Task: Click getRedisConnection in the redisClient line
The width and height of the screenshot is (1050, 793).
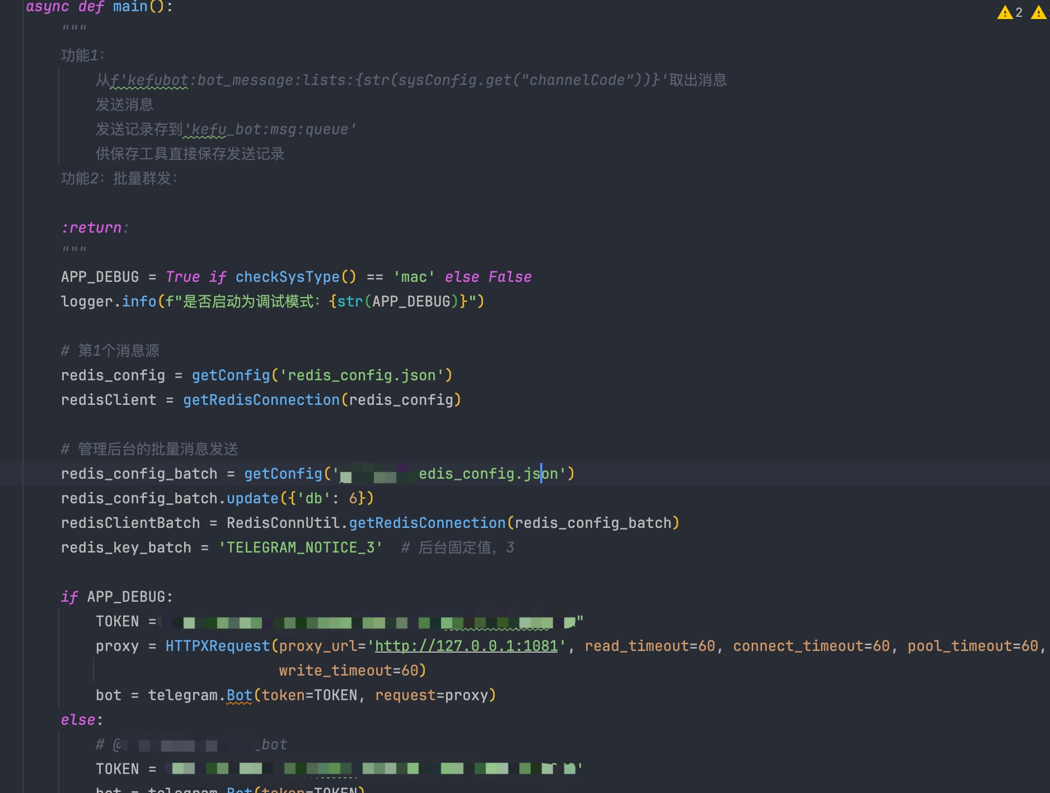Action: coord(261,400)
